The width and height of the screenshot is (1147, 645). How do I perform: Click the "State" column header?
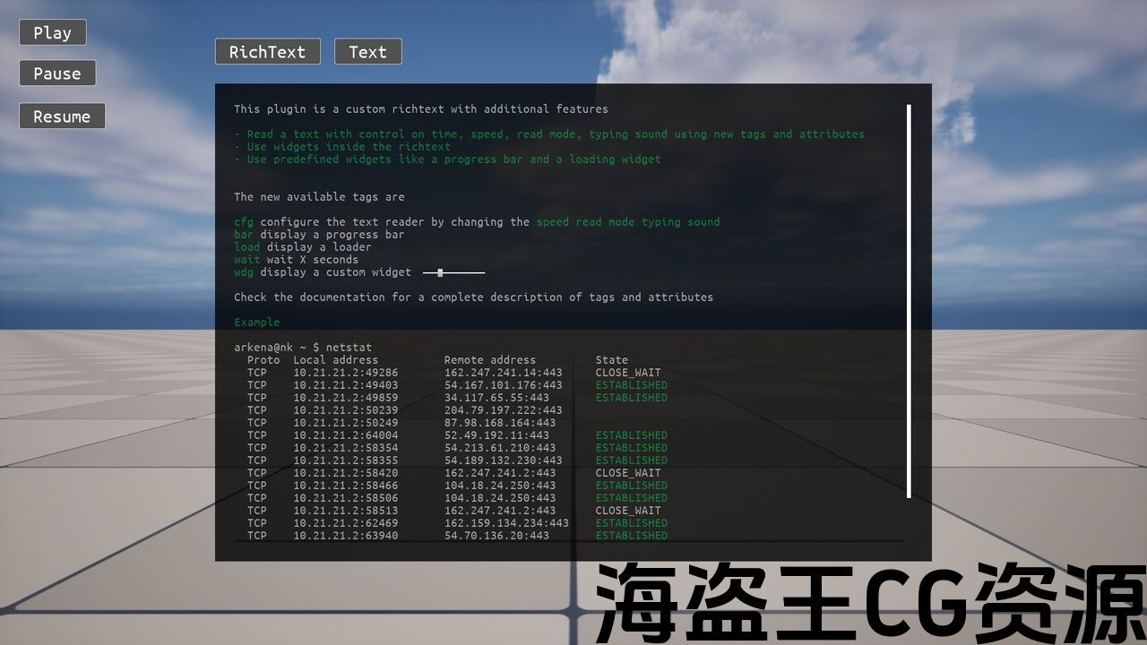(x=612, y=360)
